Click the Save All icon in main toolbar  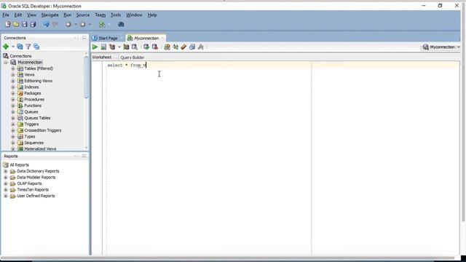pyautogui.click(x=33, y=24)
